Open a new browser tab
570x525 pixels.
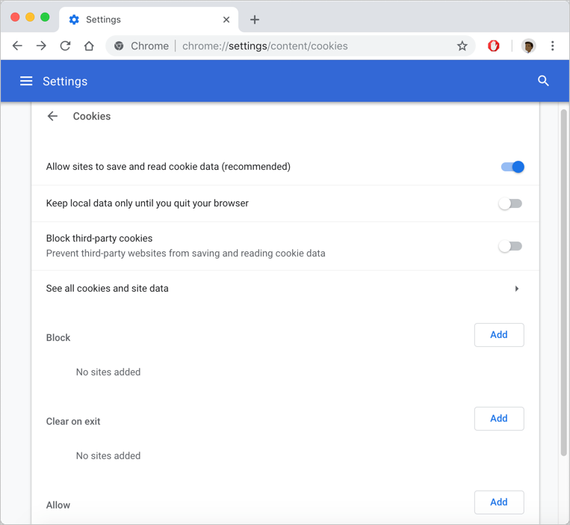pos(255,19)
